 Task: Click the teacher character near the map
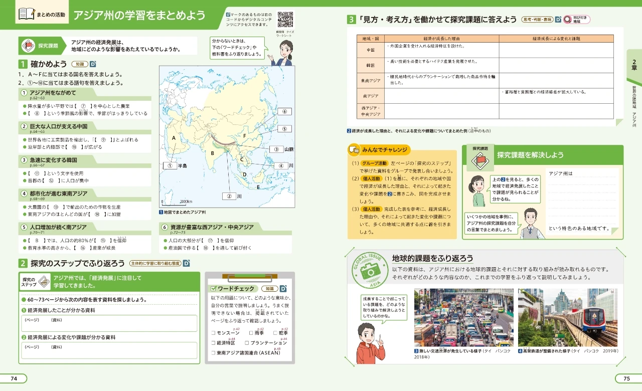coord(282,53)
